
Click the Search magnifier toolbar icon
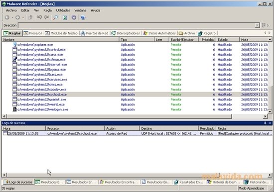55,17
